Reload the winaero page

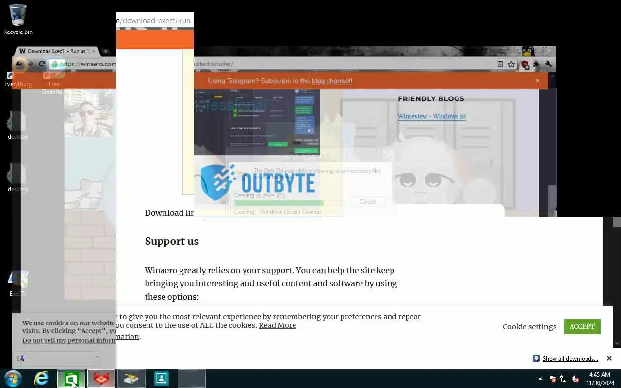pyautogui.click(x=42, y=64)
